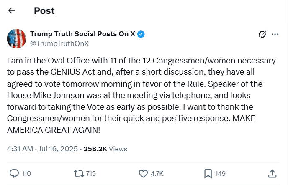Screen dimensions: 288x185
Task: Click the 4.7K likes count
Action: pyautogui.click(x=157, y=173)
